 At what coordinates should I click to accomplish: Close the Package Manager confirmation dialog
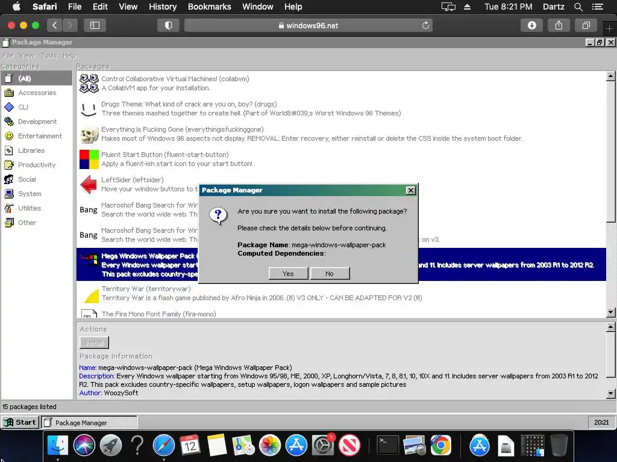(x=410, y=191)
